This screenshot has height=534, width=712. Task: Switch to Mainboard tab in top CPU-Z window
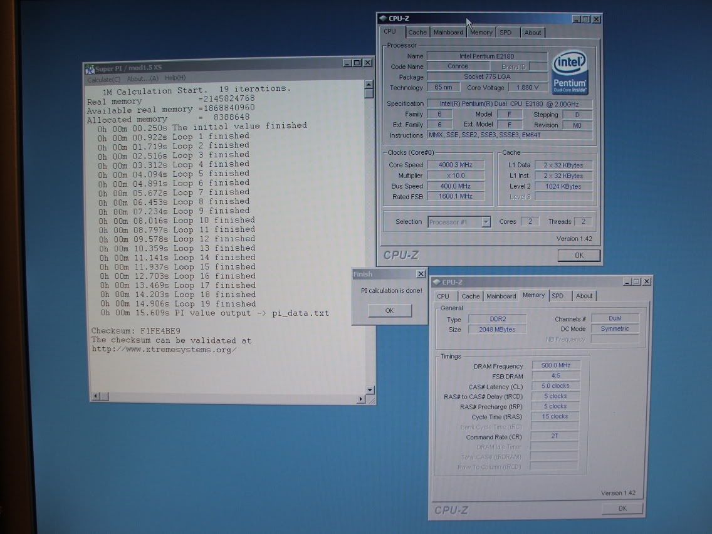coord(448,32)
